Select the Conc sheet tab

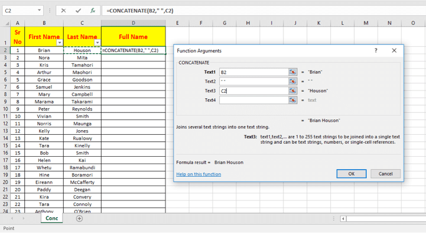[51, 218]
